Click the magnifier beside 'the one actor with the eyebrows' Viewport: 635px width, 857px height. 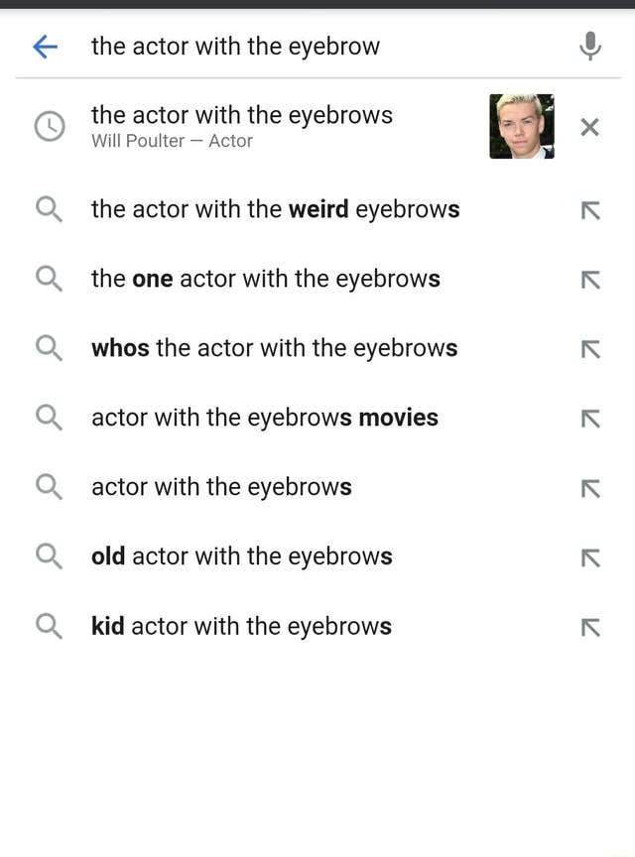click(x=50, y=279)
